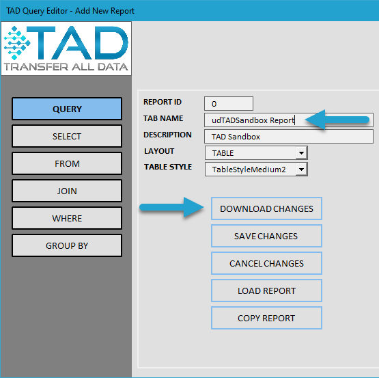Click the COPY REPORT button
Image resolution: width=379 pixels, height=378 pixels.
point(266,318)
